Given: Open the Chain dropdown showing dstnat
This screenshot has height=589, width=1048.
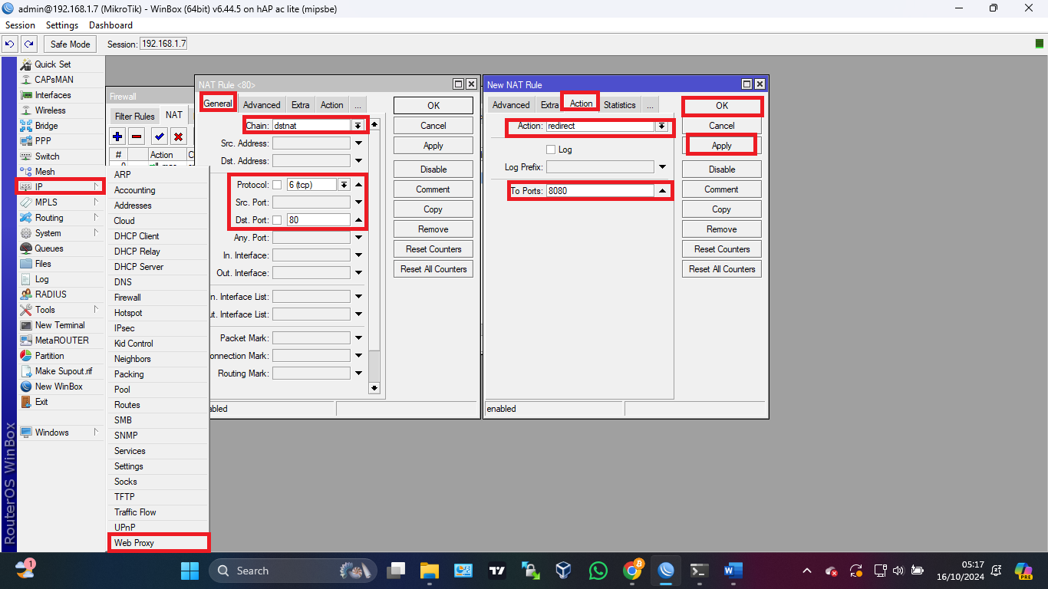Looking at the screenshot, I should (x=358, y=126).
